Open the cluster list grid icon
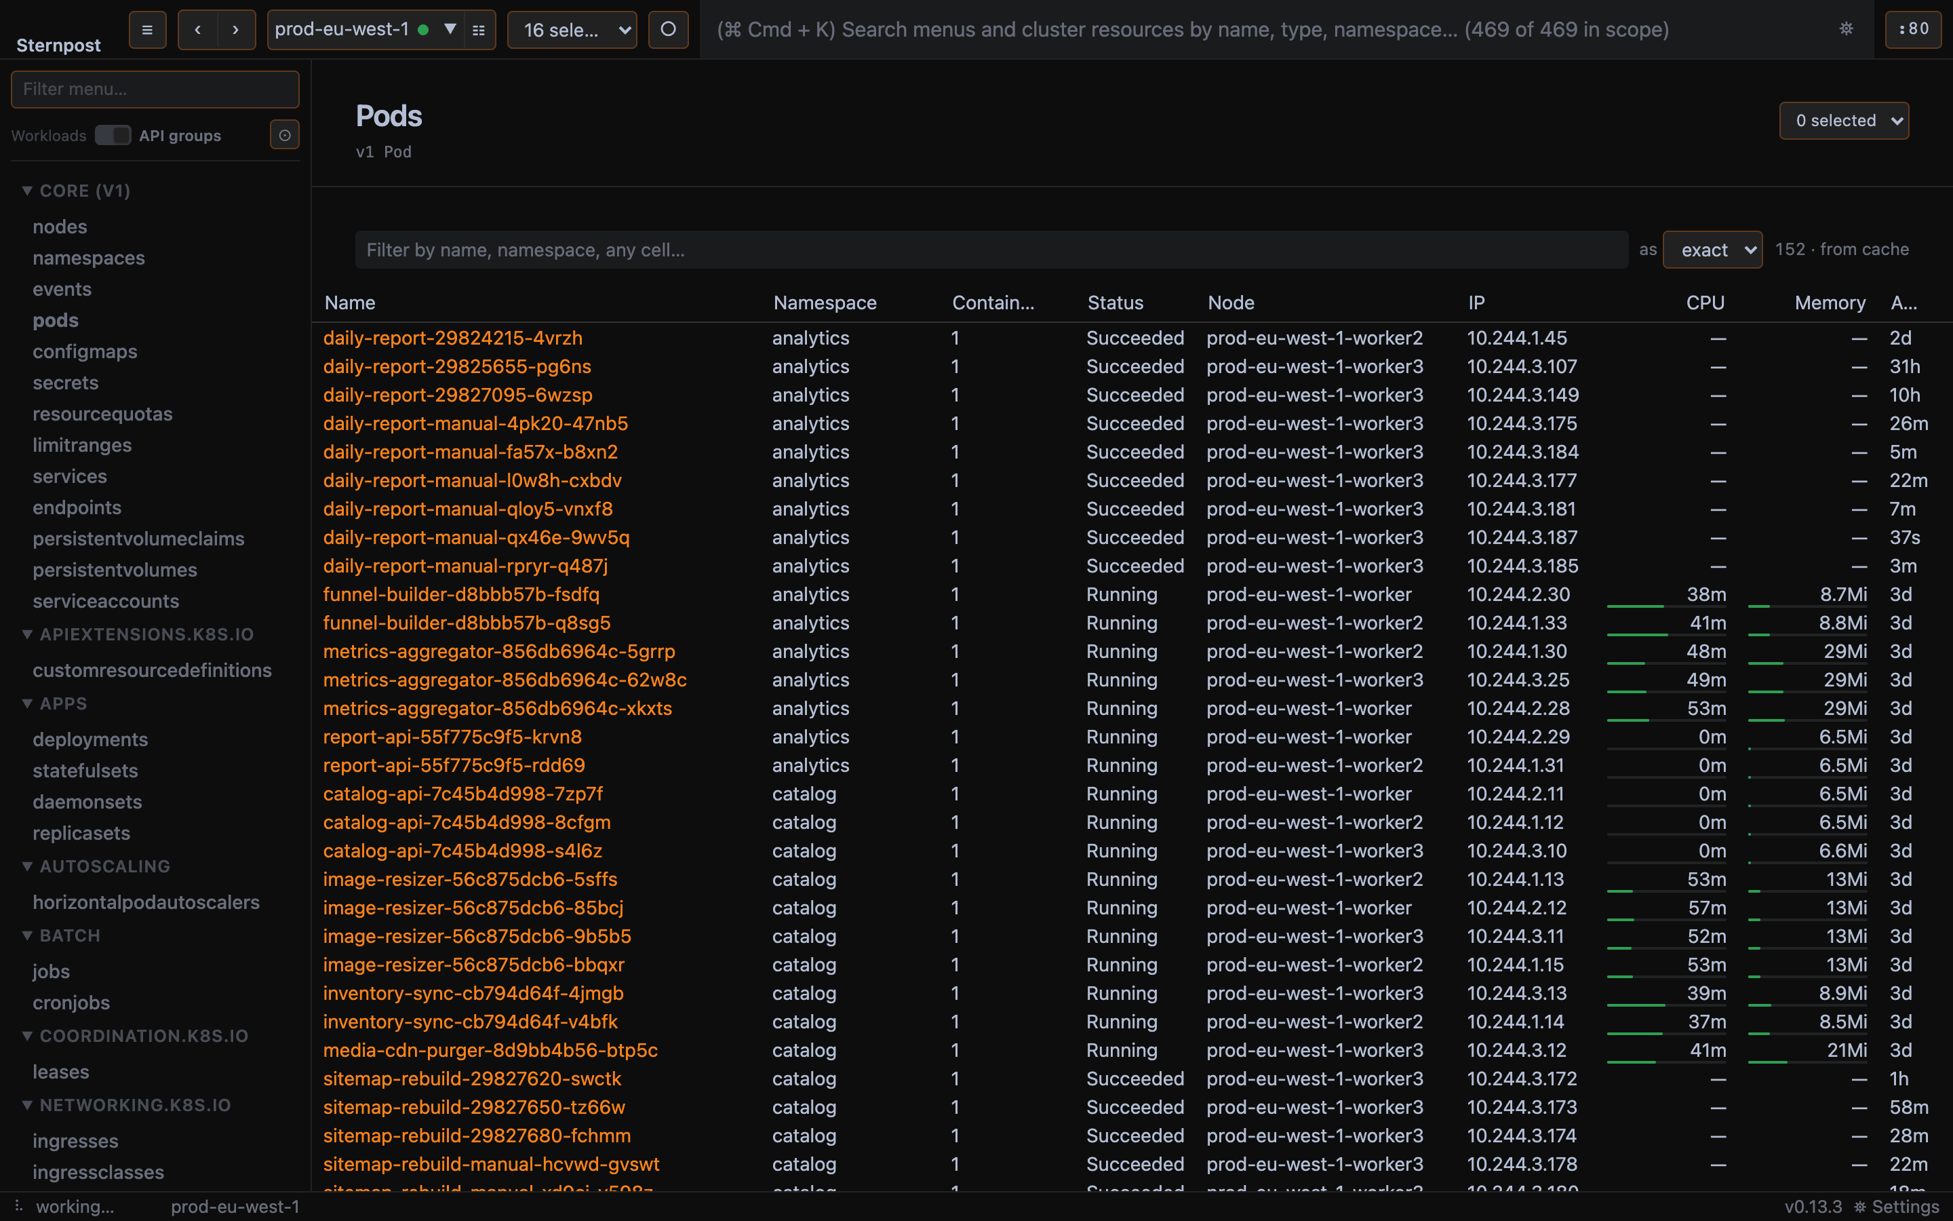 pos(479,30)
